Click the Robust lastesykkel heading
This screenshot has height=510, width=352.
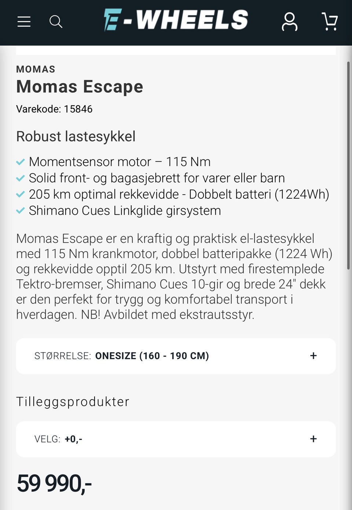(x=76, y=136)
